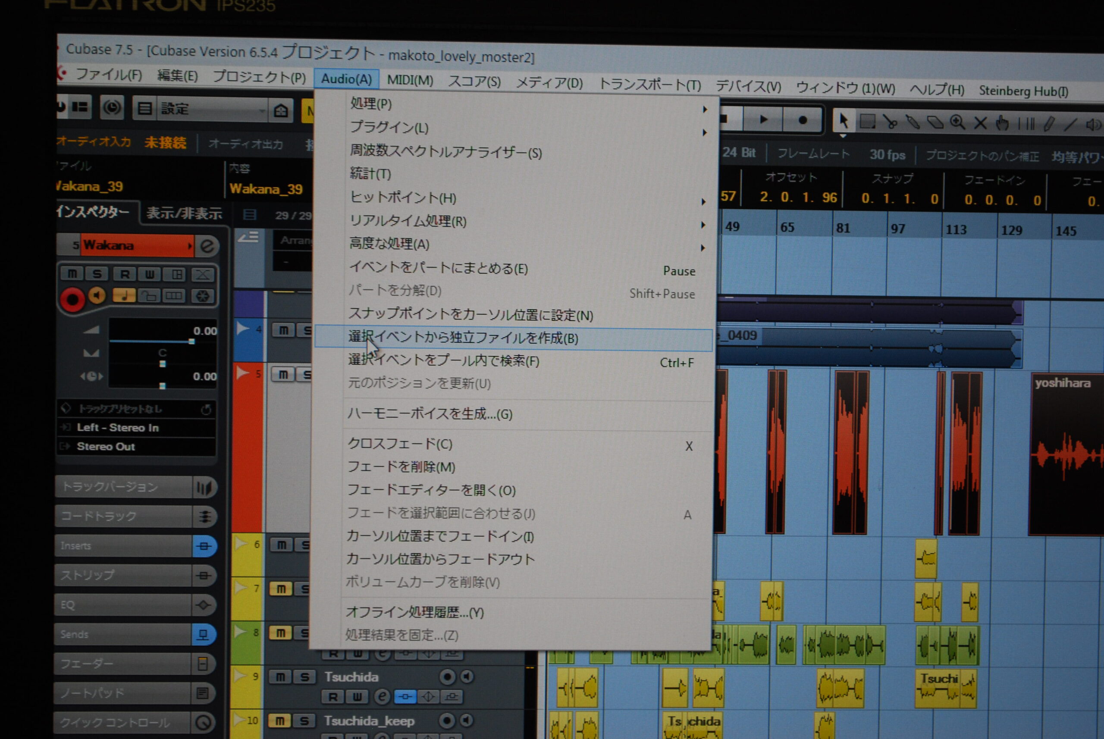Image resolution: width=1104 pixels, height=739 pixels.
Task: Open the MIDI(M) menu
Action: (410, 80)
